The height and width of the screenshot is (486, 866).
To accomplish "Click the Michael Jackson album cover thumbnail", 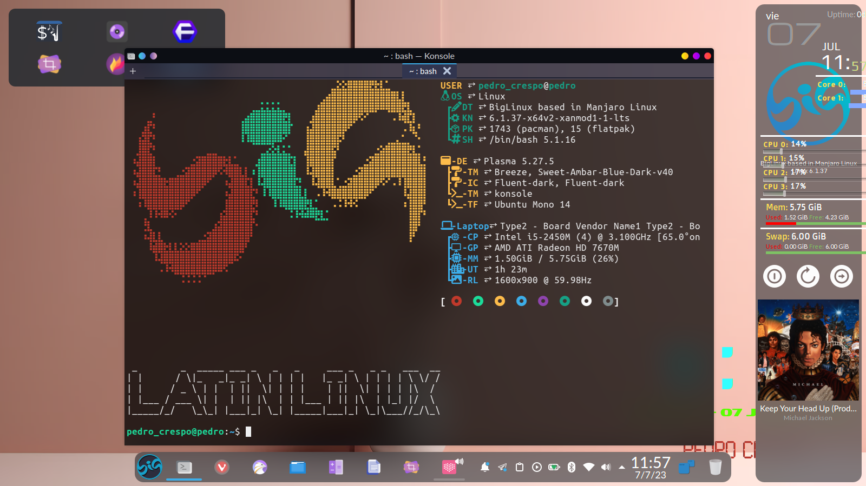I will [808, 350].
